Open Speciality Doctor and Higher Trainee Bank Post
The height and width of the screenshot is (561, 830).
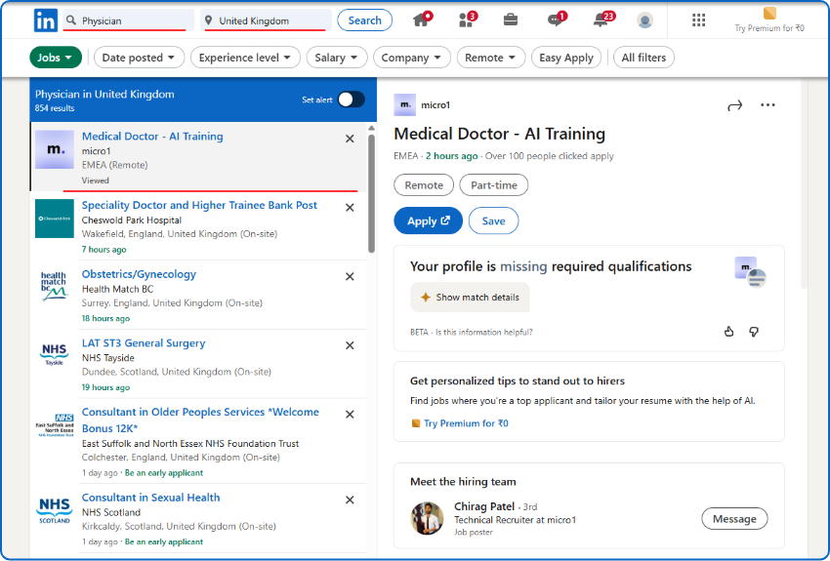tap(199, 205)
